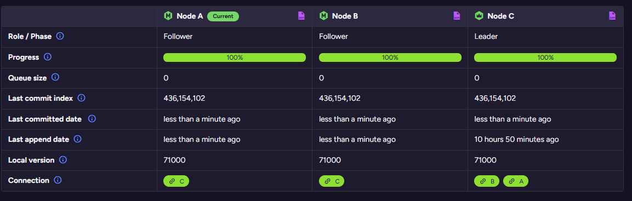Click connection badge A under Node C
The image size is (632, 201).
click(x=515, y=181)
